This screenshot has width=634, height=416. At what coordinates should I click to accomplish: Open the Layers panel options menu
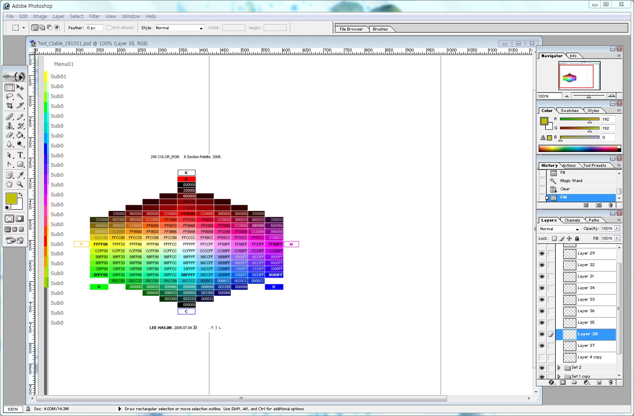pos(619,220)
